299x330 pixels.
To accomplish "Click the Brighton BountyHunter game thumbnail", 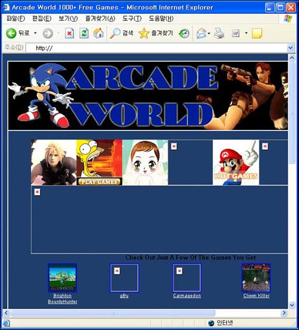I will click(x=62, y=278).
